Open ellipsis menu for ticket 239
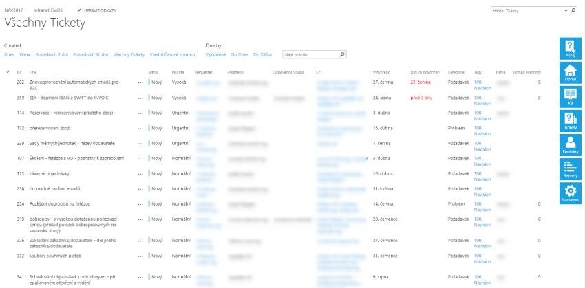Image resolution: width=585 pixels, height=288 pixels. click(140, 144)
